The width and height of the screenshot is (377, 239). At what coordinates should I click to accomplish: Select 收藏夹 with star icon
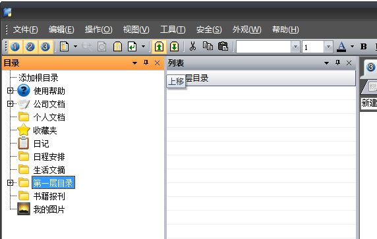click(45, 130)
